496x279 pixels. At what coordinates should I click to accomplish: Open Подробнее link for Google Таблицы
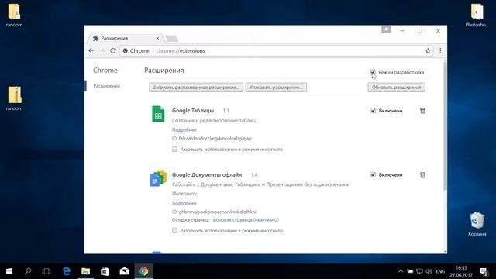184,129
